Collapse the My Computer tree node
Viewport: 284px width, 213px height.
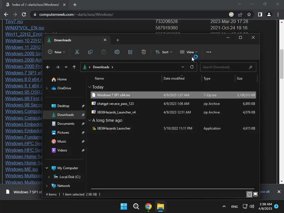tap(47, 168)
